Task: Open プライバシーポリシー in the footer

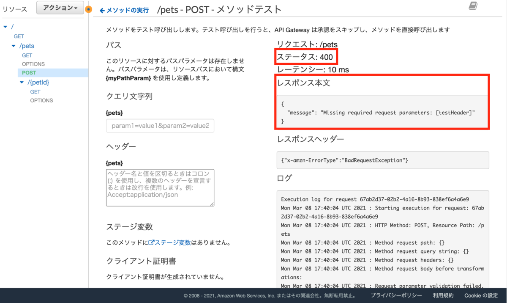Action: coord(396,295)
